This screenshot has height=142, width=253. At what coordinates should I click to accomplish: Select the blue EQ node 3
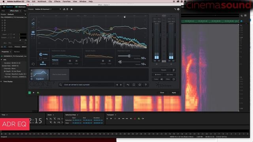coord(83,29)
